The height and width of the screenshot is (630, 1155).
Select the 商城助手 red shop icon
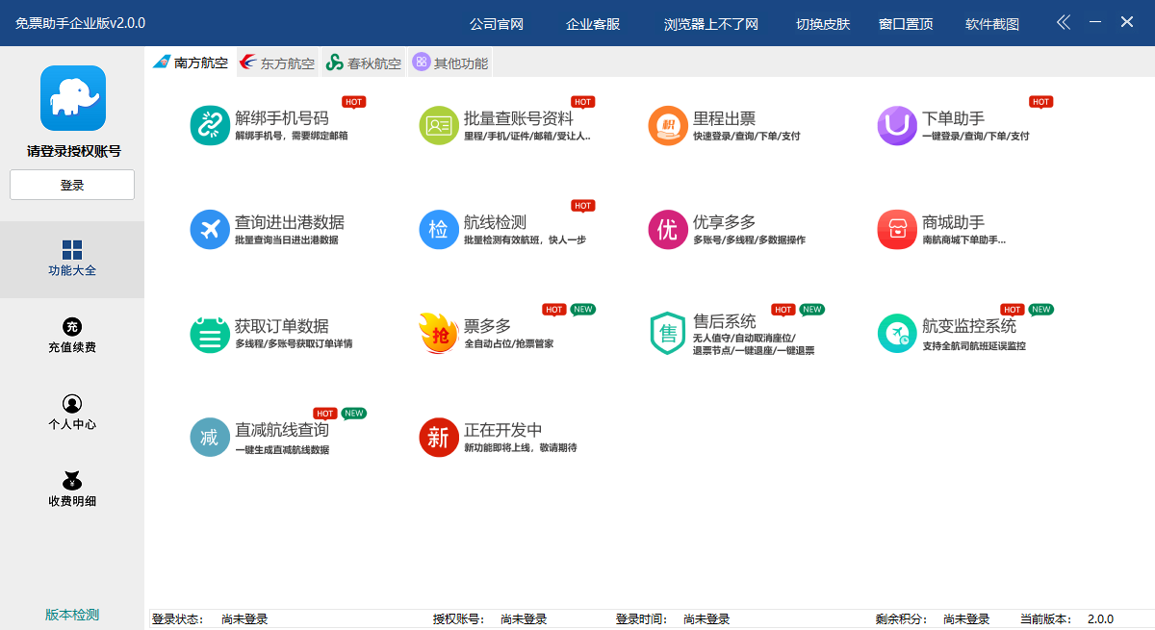896,230
